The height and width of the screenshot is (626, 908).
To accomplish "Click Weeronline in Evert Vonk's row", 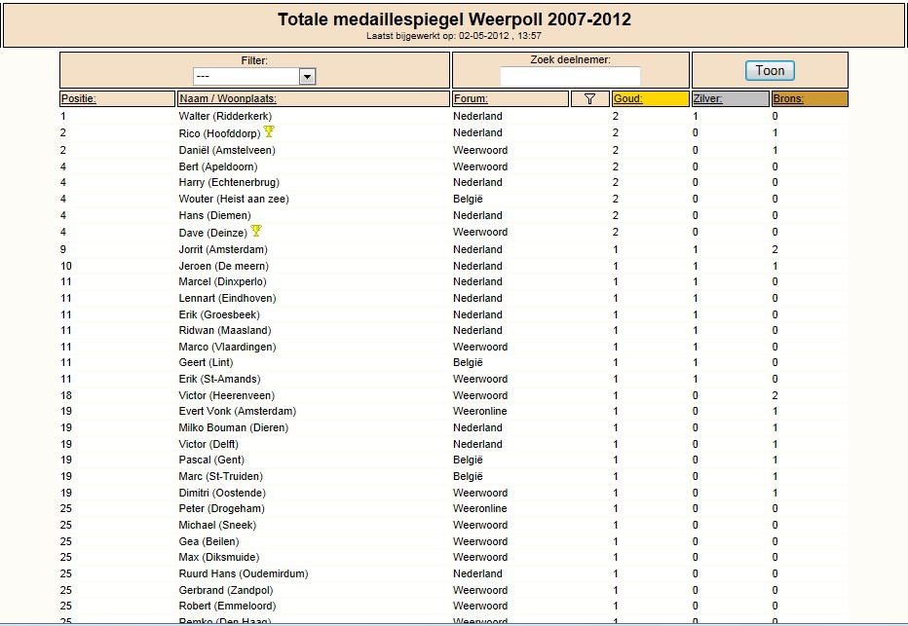I will [480, 411].
